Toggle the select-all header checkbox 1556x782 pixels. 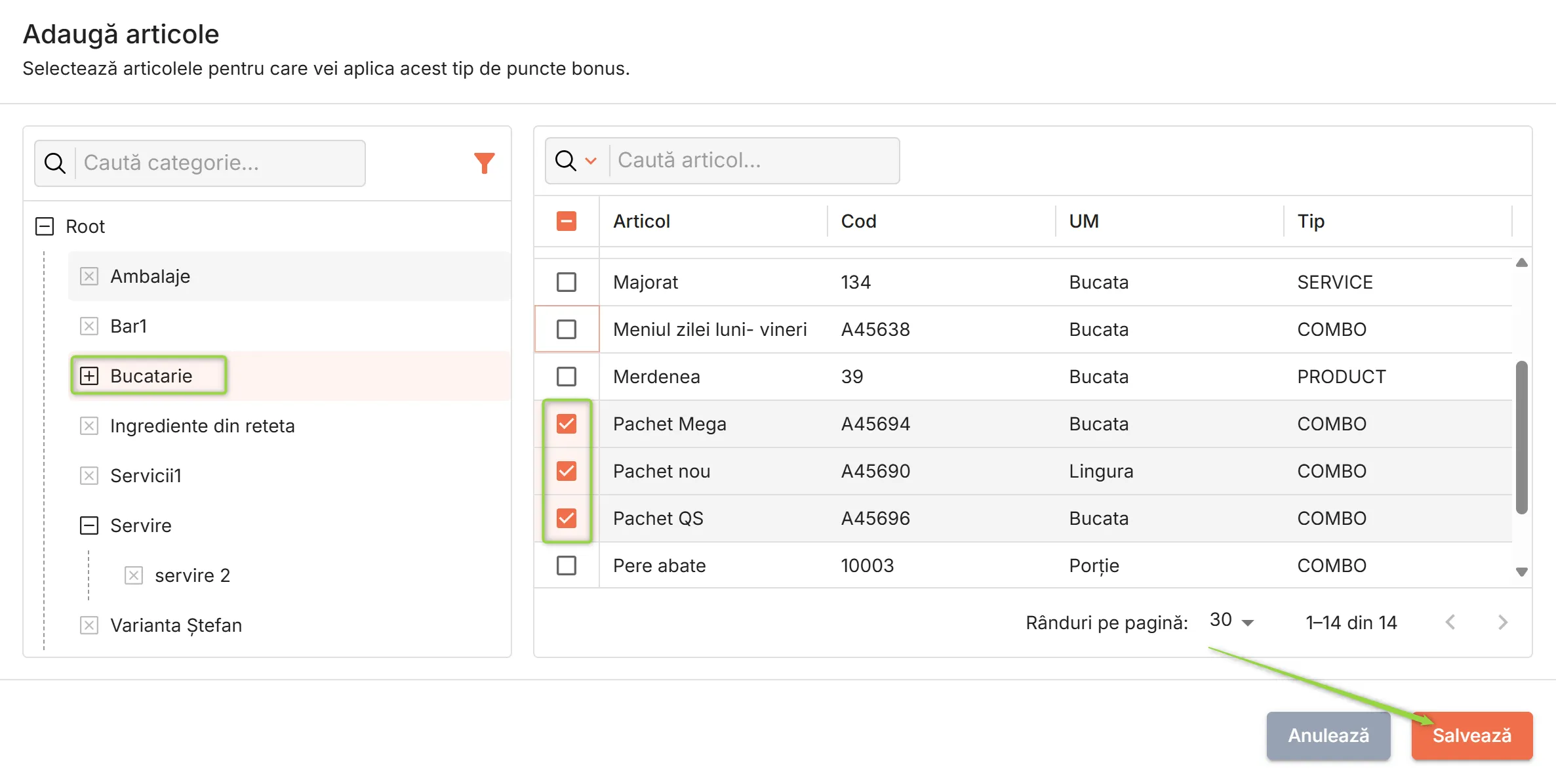click(x=567, y=221)
